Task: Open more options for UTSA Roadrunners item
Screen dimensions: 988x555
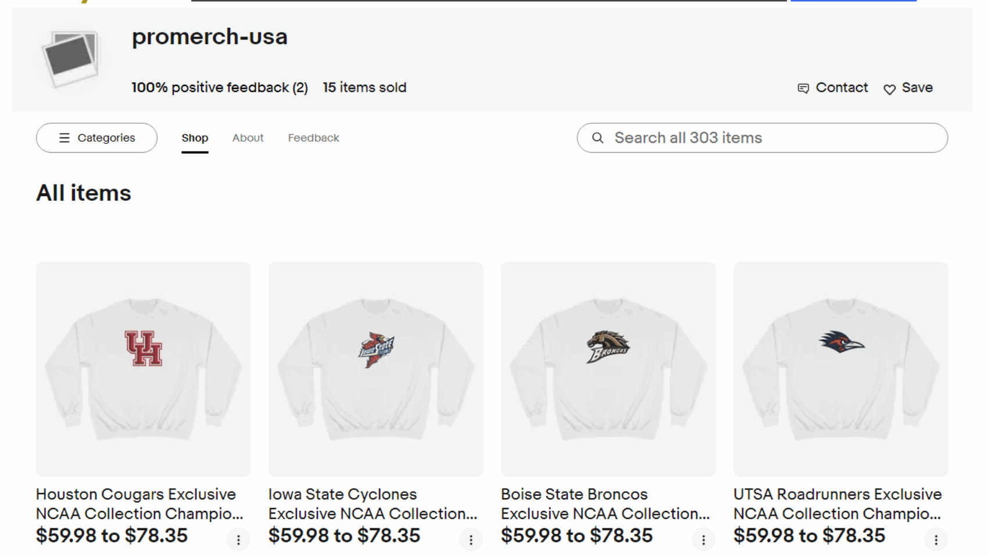Action: pos(936,540)
